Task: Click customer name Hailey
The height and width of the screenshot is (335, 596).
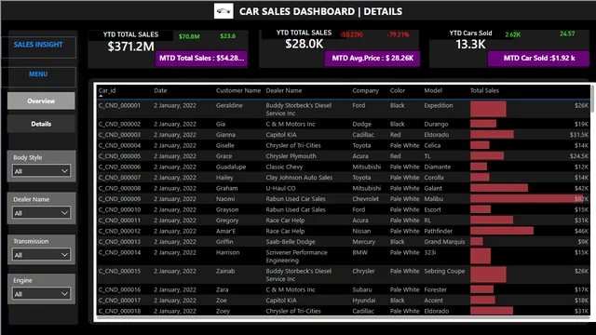Action: [224, 178]
